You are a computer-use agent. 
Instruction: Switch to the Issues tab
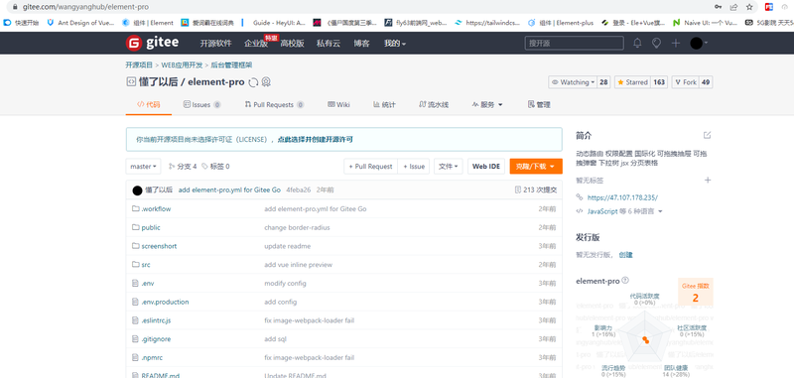pyautogui.click(x=201, y=105)
